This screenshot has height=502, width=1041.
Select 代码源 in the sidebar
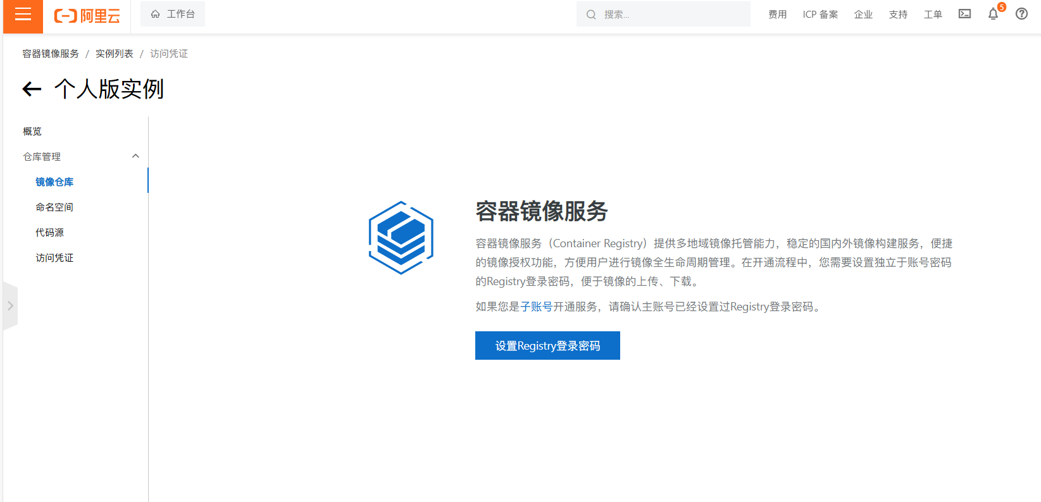[50, 233]
